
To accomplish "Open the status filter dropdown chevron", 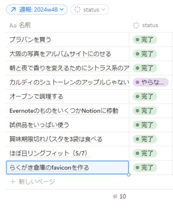I will pyautogui.click(x=103, y=10).
